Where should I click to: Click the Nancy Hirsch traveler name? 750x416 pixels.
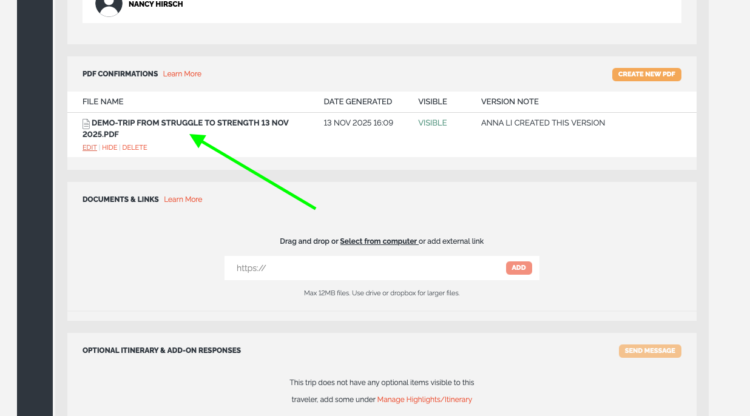tap(155, 4)
